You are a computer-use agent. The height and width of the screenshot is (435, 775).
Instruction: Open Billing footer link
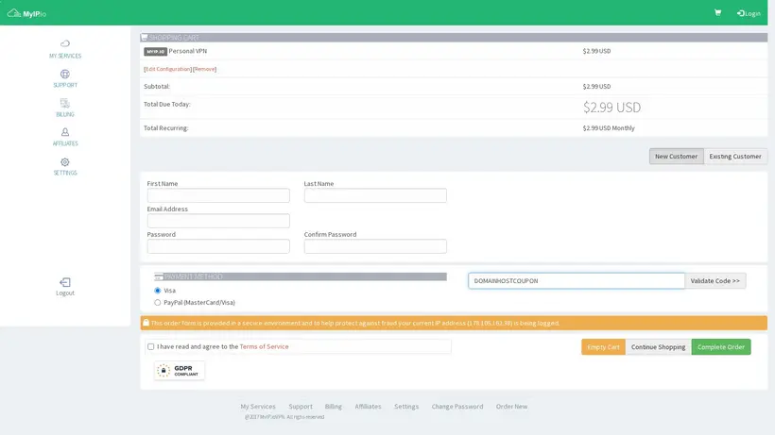333,407
